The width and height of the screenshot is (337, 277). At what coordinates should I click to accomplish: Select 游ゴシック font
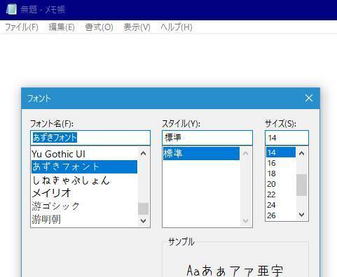pyautogui.click(x=84, y=206)
